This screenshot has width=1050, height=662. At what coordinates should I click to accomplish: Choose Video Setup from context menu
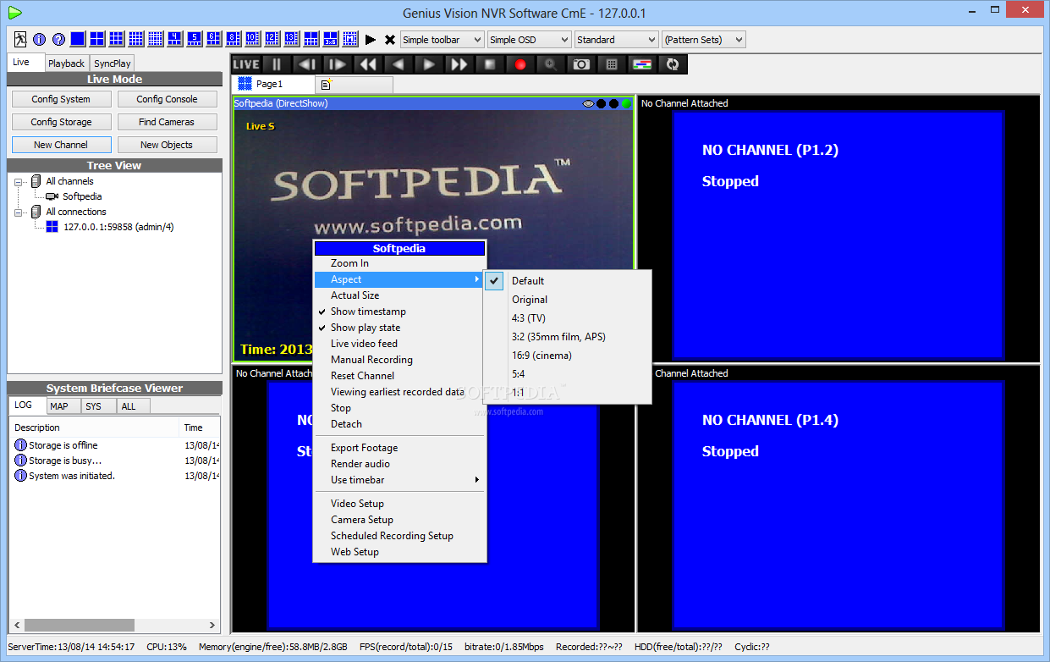(x=400, y=504)
